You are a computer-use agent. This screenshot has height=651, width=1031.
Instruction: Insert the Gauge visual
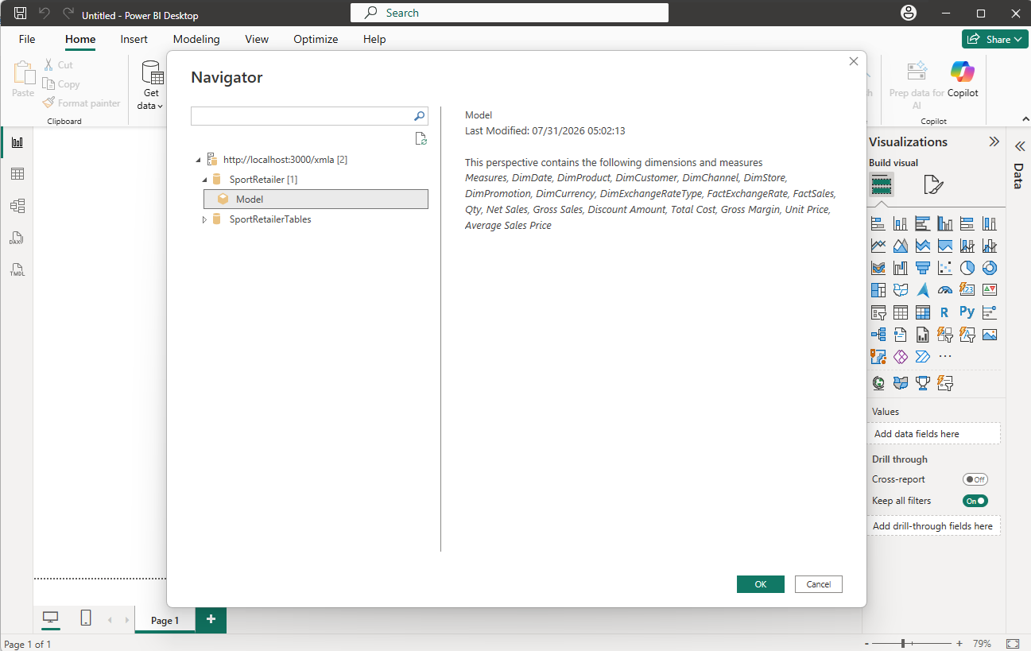[x=945, y=290]
